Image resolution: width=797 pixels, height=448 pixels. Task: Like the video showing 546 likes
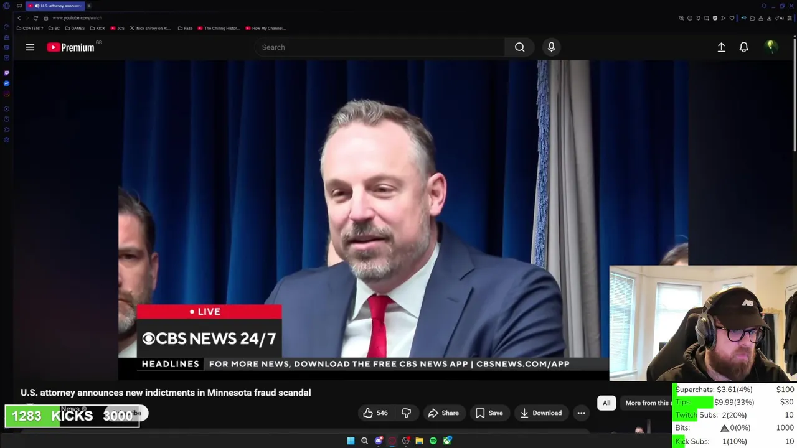375,413
